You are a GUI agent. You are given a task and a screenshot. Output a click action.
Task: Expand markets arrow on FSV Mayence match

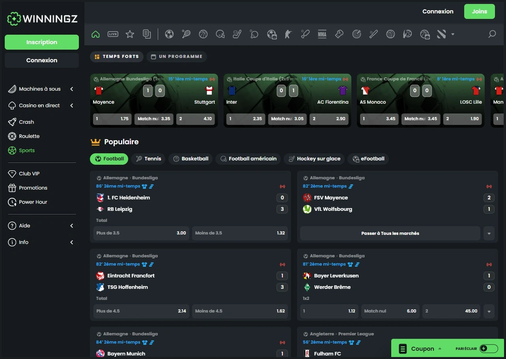click(489, 233)
